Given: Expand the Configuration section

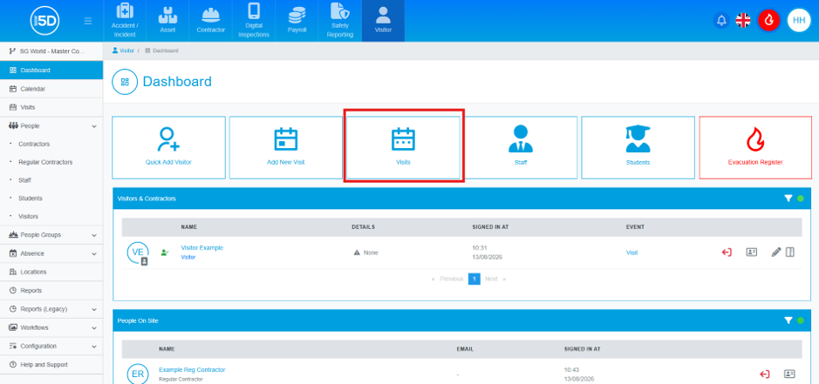Looking at the screenshot, I should pyautogui.click(x=51, y=346).
